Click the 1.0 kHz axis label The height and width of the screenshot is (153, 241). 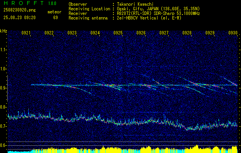(x=3, y=69)
